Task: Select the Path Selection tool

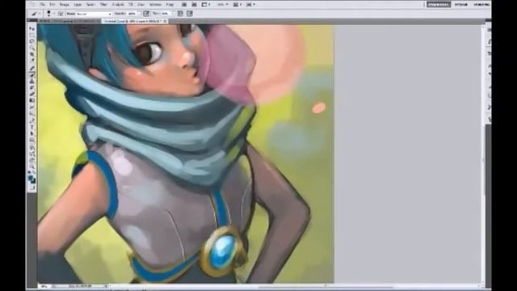Action: (x=32, y=133)
